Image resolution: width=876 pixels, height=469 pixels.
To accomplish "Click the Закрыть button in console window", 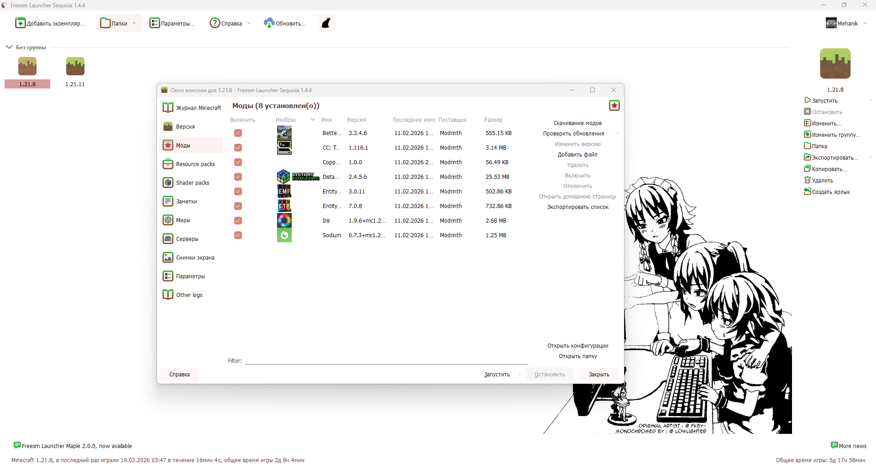I will [599, 374].
